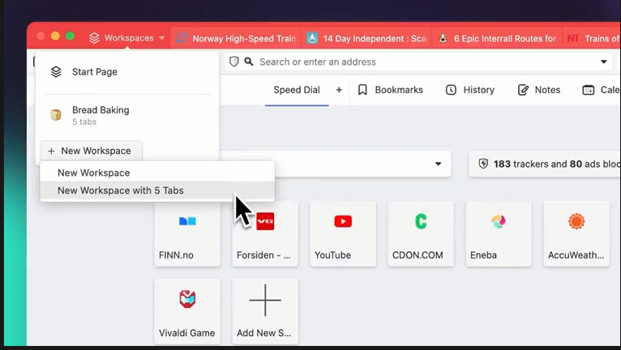Open the FINN.no speed dial

pyautogui.click(x=187, y=233)
